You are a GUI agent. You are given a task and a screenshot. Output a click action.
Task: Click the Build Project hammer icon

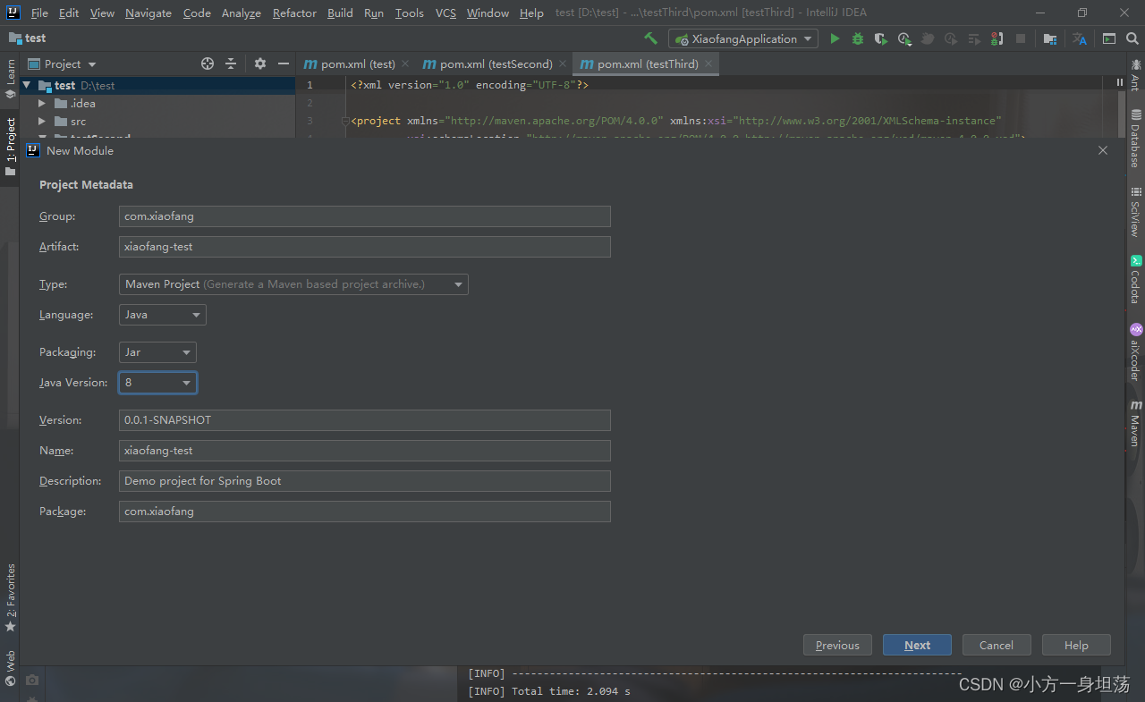pyautogui.click(x=650, y=38)
